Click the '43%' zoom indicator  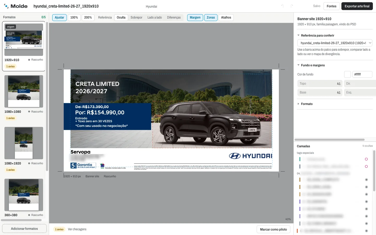click(288, 219)
